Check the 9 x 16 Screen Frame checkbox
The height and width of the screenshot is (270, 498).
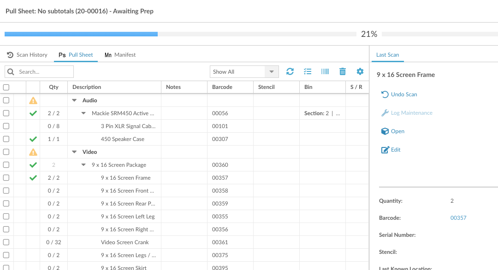[x=6, y=178]
